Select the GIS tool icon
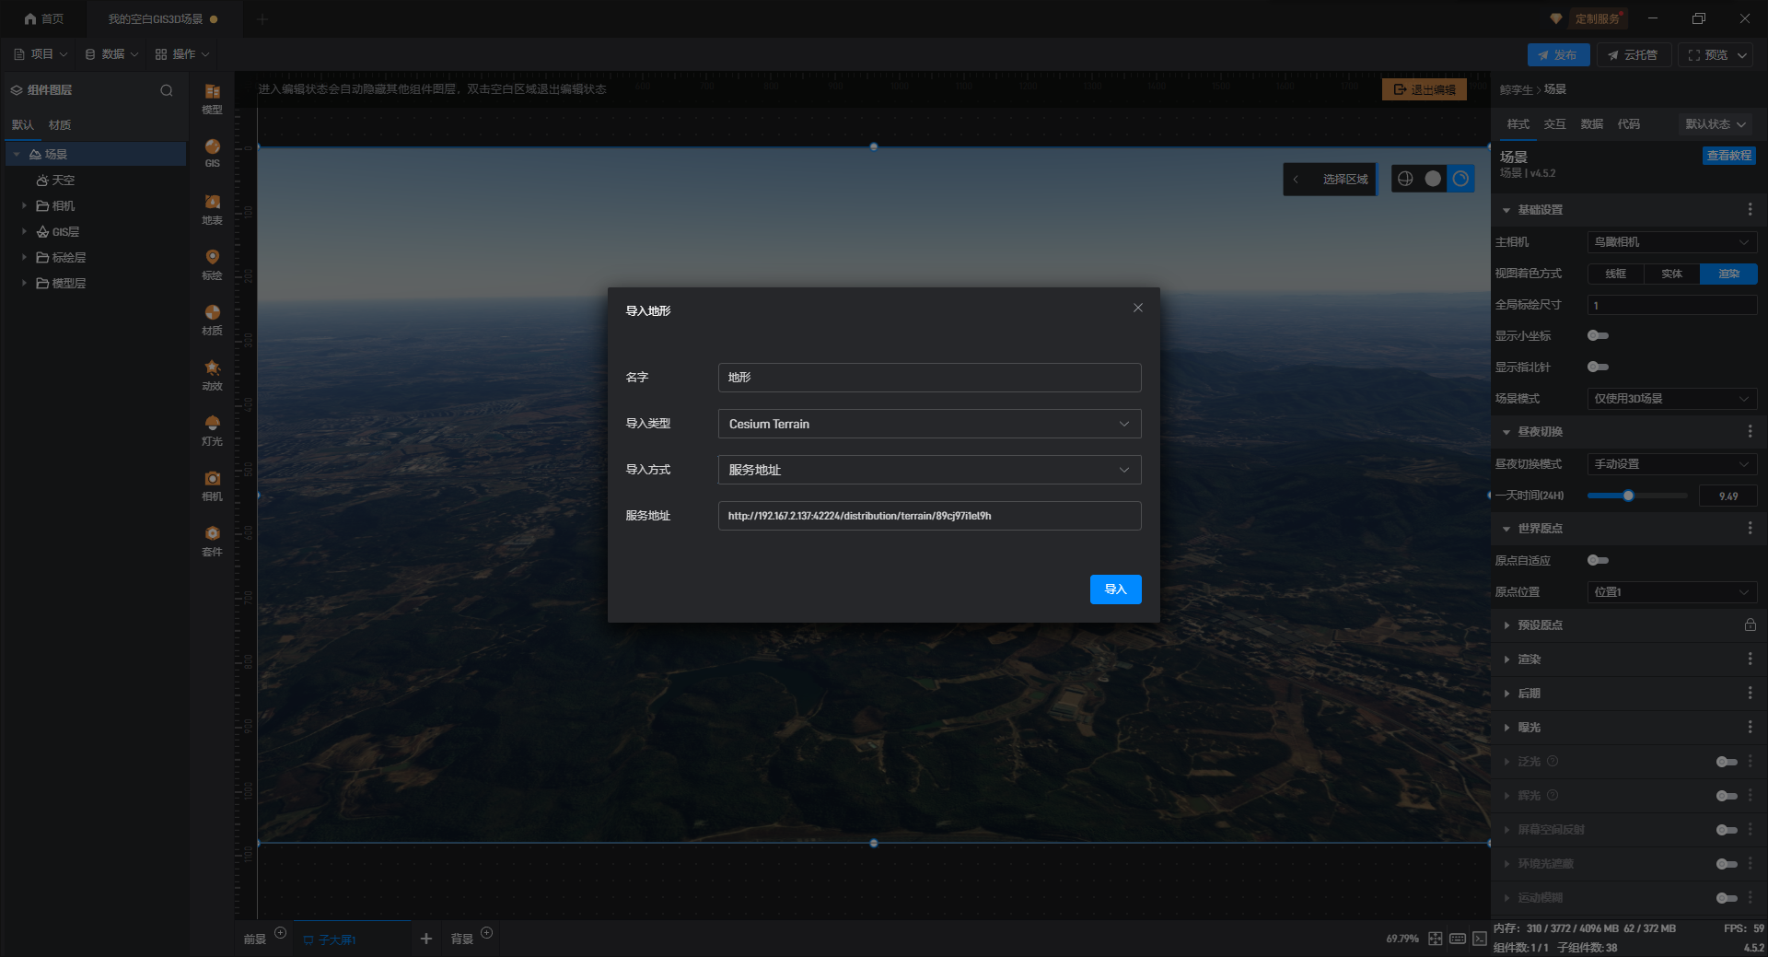This screenshot has height=957, width=1768. [x=212, y=152]
